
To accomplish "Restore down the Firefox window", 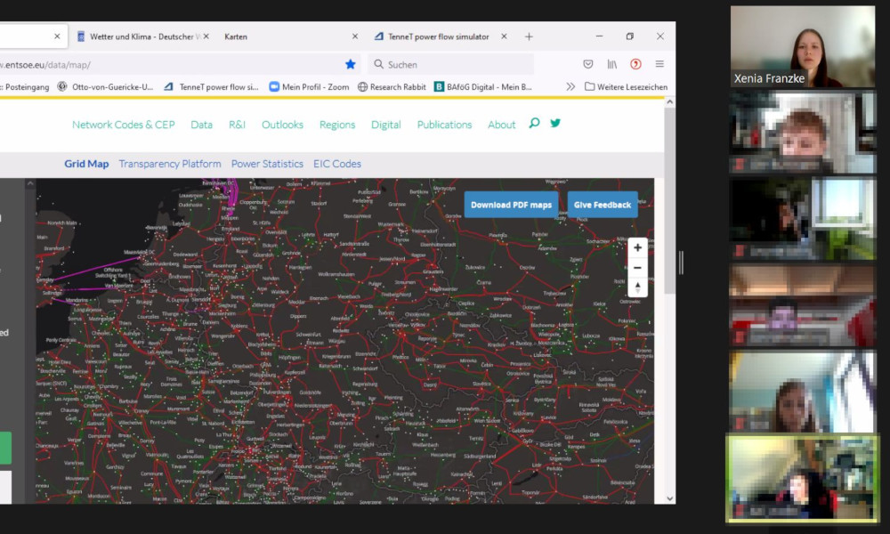I will [x=629, y=36].
